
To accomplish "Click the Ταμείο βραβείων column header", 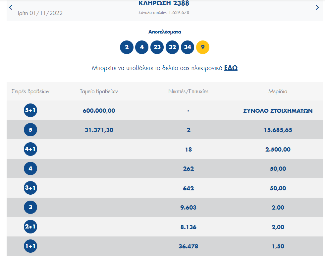I will coord(99,91).
